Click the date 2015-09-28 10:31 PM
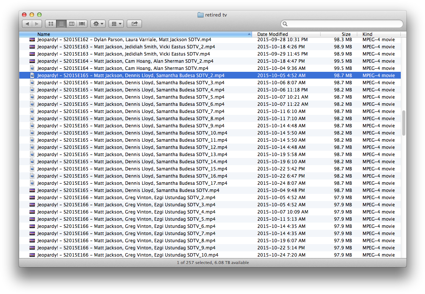Screen dimensions: 425x294 pos(282,40)
